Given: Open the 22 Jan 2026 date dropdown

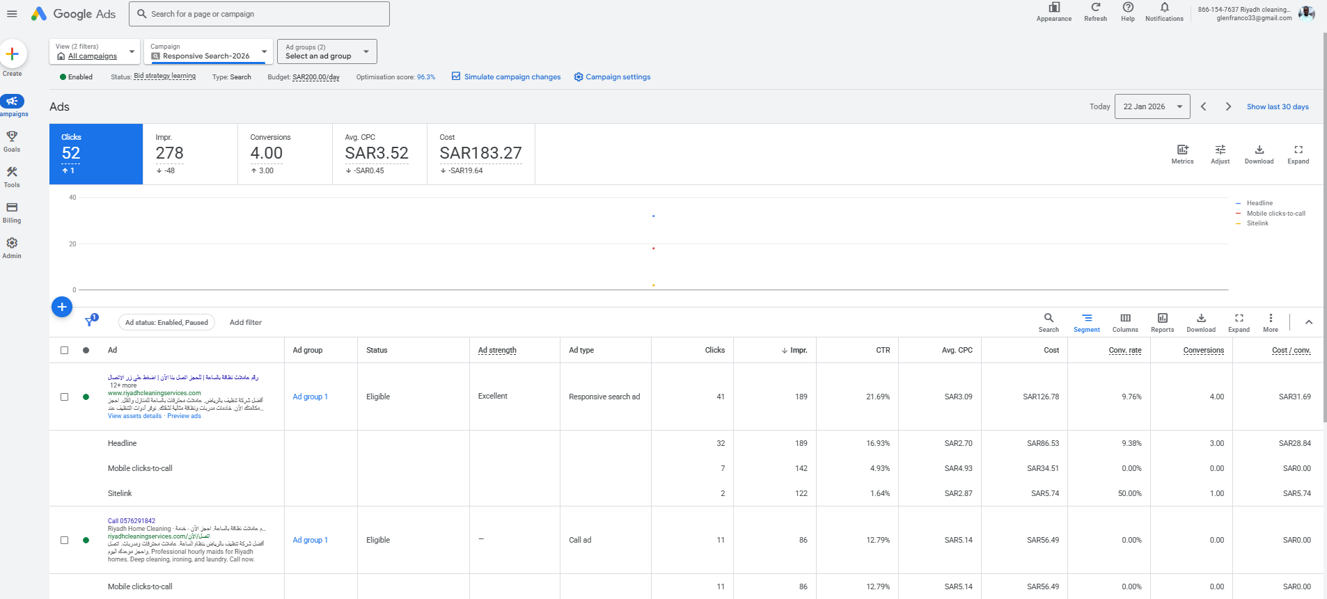Looking at the screenshot, I should (x=1152, y=106).
